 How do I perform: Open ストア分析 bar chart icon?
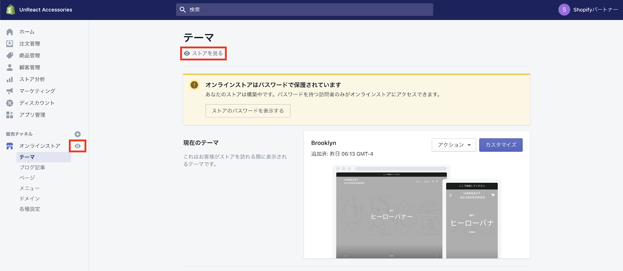click(10, 79)
